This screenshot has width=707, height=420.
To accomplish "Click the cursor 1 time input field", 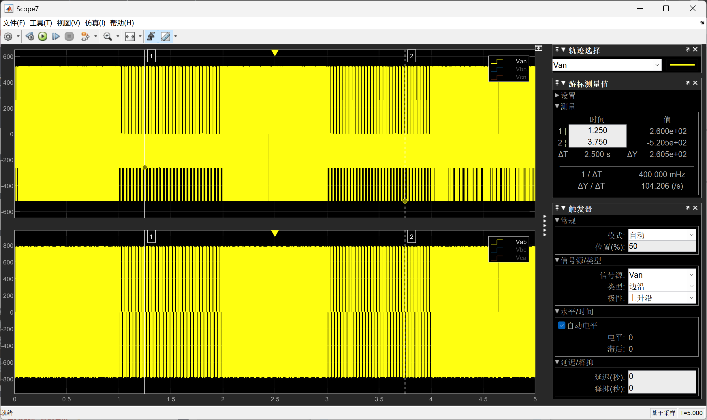I will pyautogui.click(x=597, y=130).
